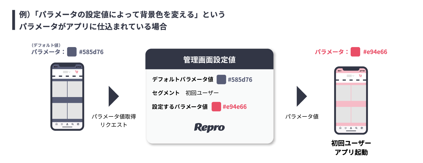Tap the cart icon on pink phone
The height and width of the screenshot is (163, 423).
pyautogui.click(x=360, y=76)
